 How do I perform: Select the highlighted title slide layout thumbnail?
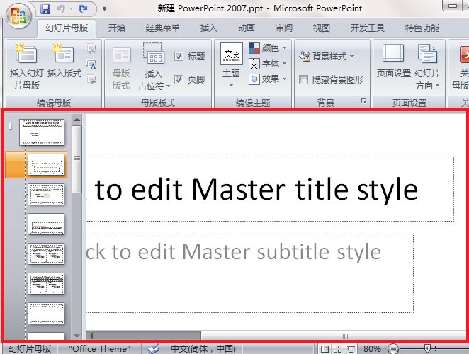pos(46,165)
